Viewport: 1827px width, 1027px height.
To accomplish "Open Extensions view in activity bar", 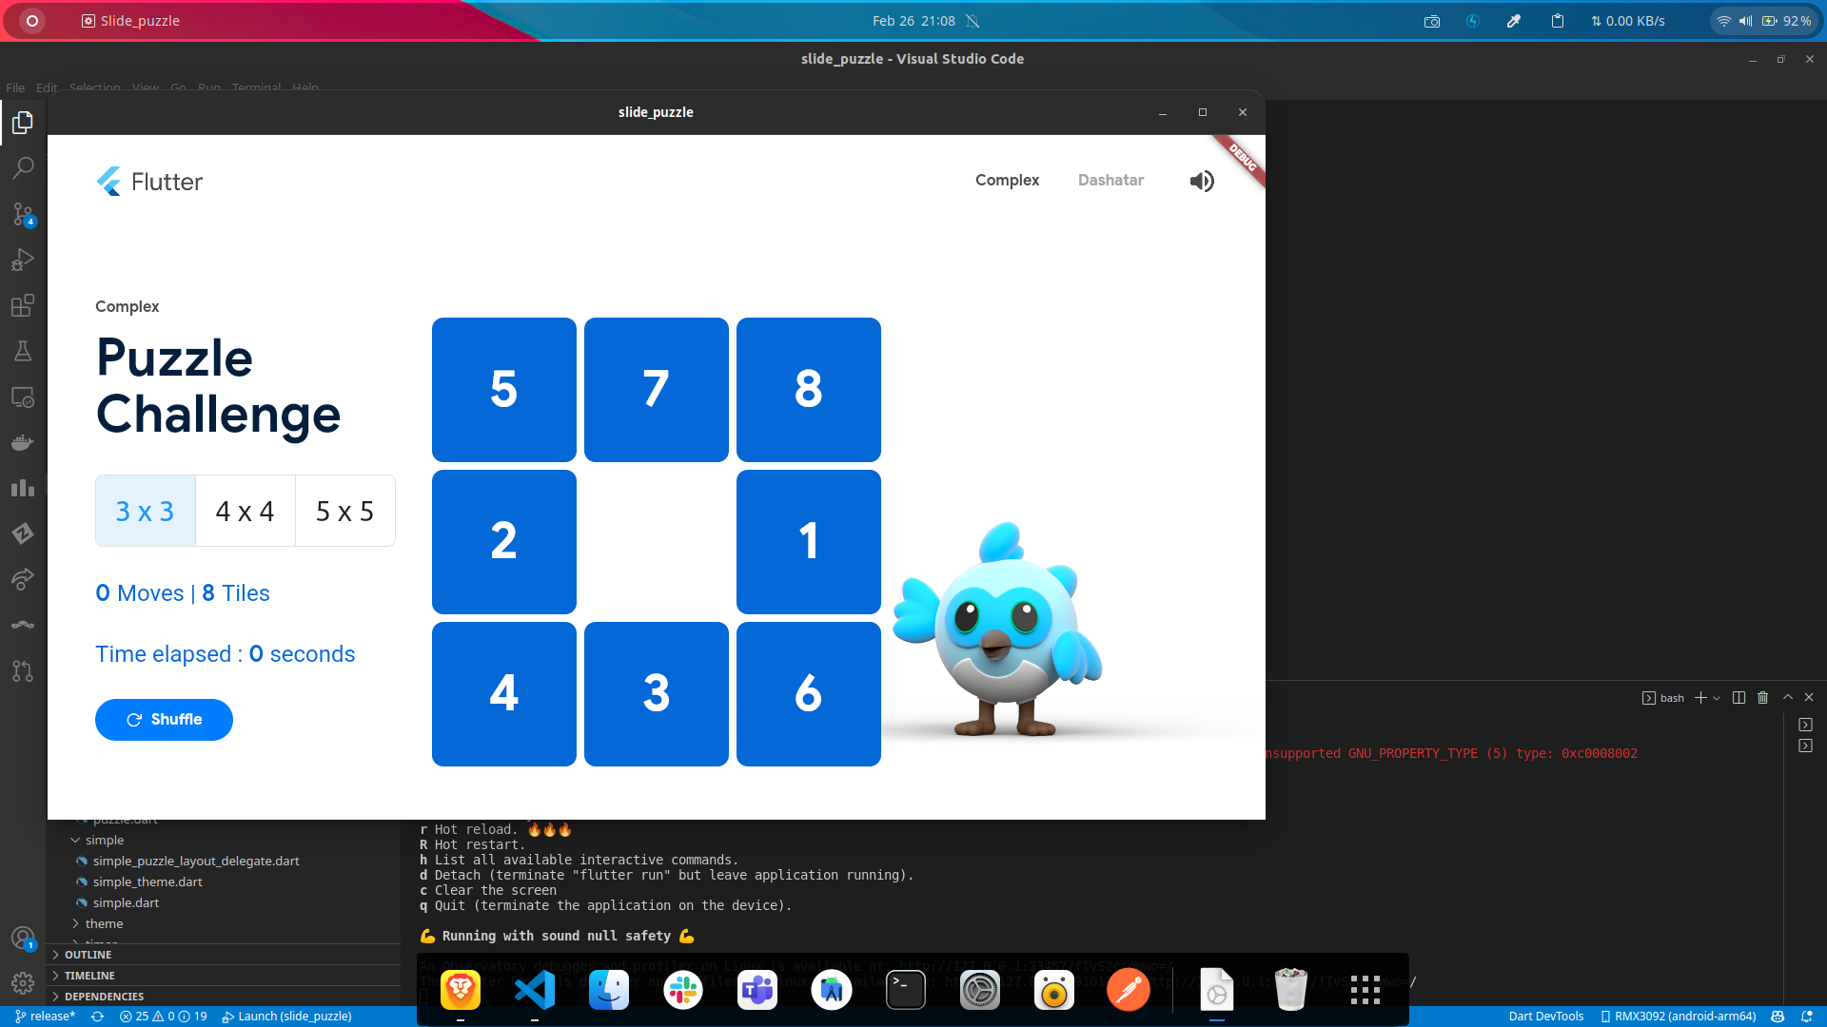I will 23,305.
